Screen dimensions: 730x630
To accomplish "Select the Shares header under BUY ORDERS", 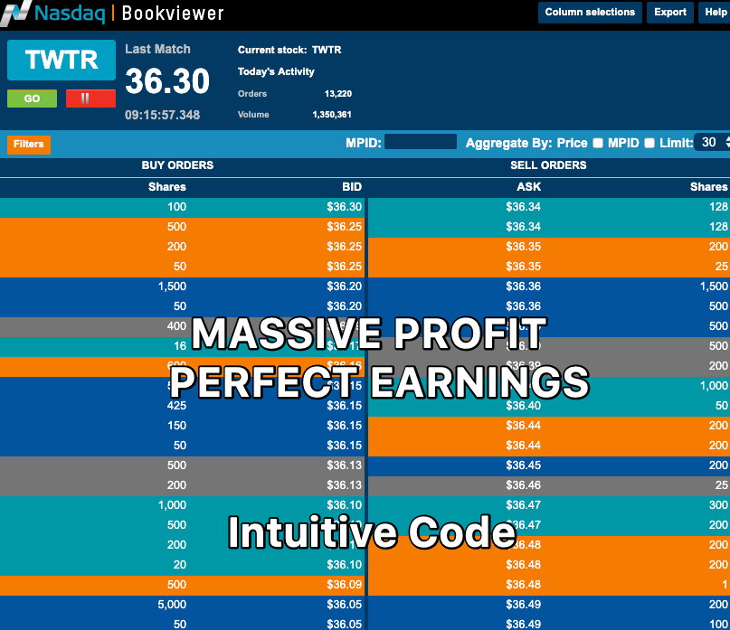I will coord(167,187).
